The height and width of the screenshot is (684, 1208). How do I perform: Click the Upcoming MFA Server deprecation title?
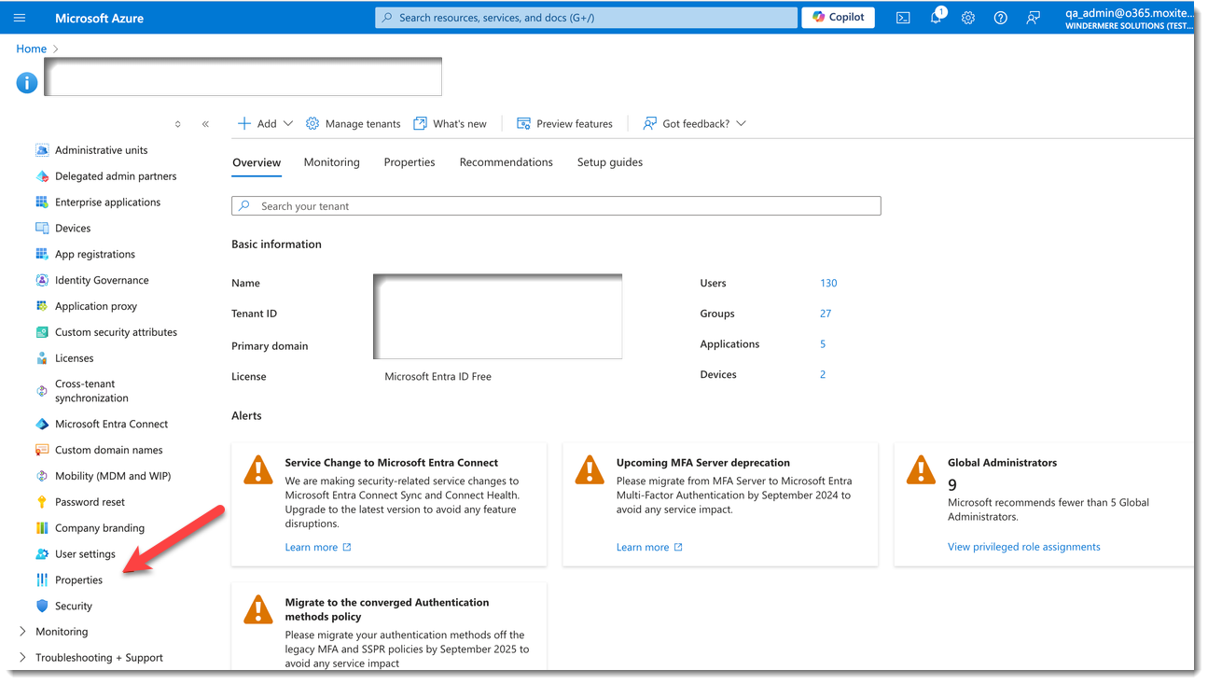(703, 463)
